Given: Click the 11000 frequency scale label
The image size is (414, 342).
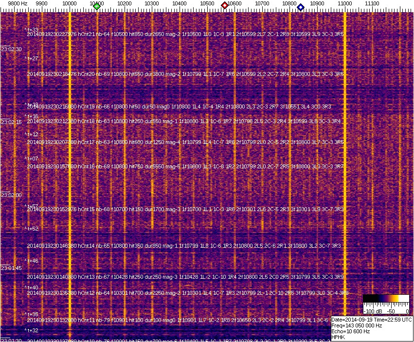Looking at the screenshot, I should pyautogui.click(x=345, y=3).
